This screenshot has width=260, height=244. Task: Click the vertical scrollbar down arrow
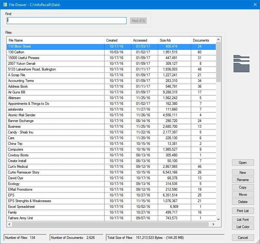click(219, 219)
